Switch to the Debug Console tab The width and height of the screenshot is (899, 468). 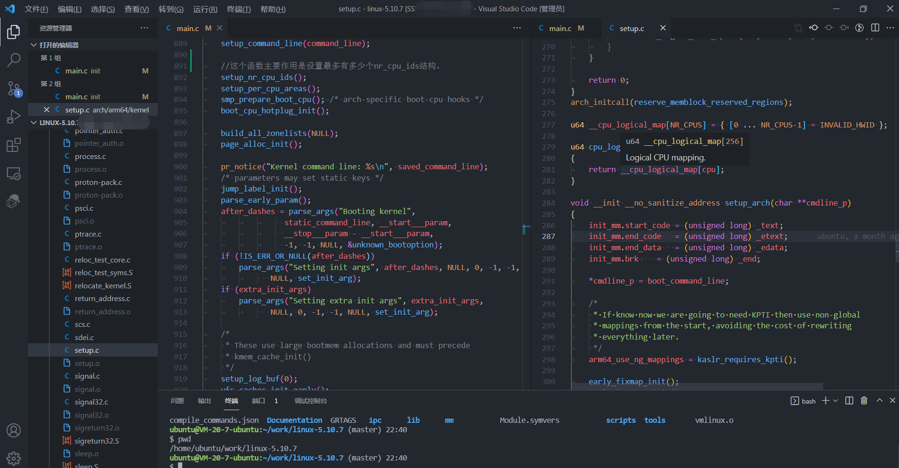click(311, 401)
